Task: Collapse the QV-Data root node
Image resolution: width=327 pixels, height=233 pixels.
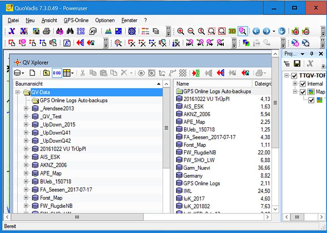Action: 18,92
